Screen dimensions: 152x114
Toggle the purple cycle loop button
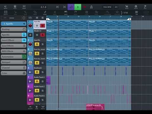pos(71,7)
